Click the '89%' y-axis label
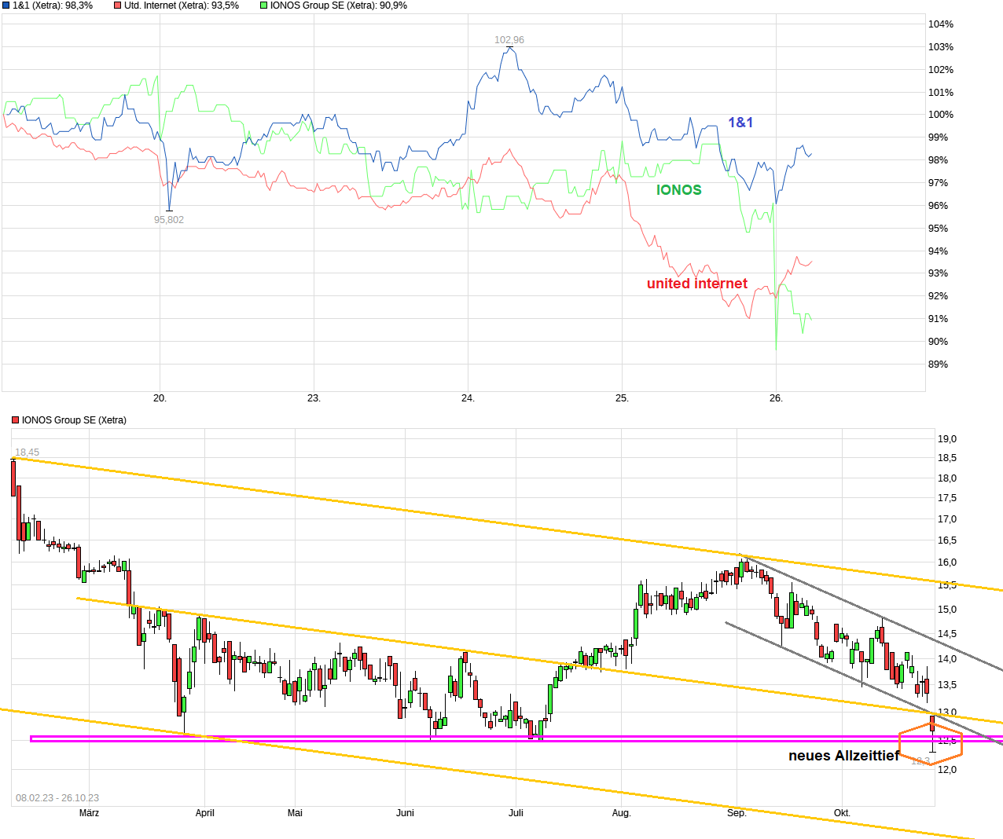1003x839 pixels. [939, 365]
